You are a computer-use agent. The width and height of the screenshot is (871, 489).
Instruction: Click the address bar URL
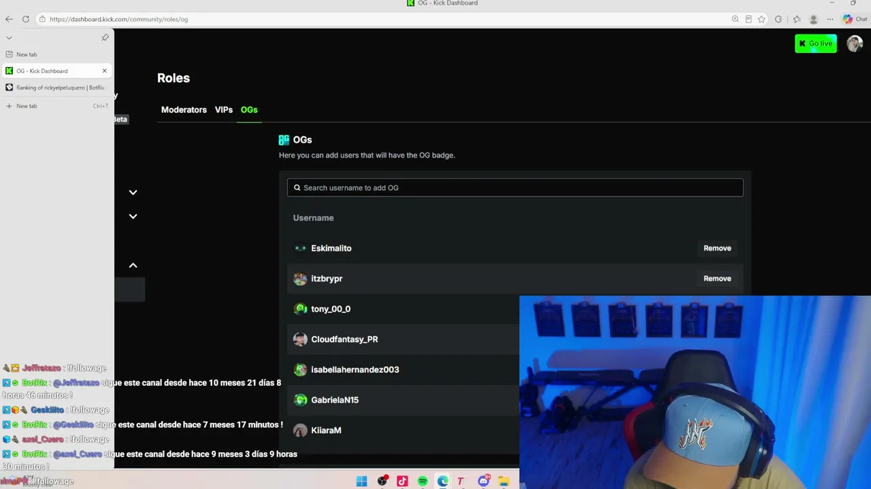coord(118,19)
